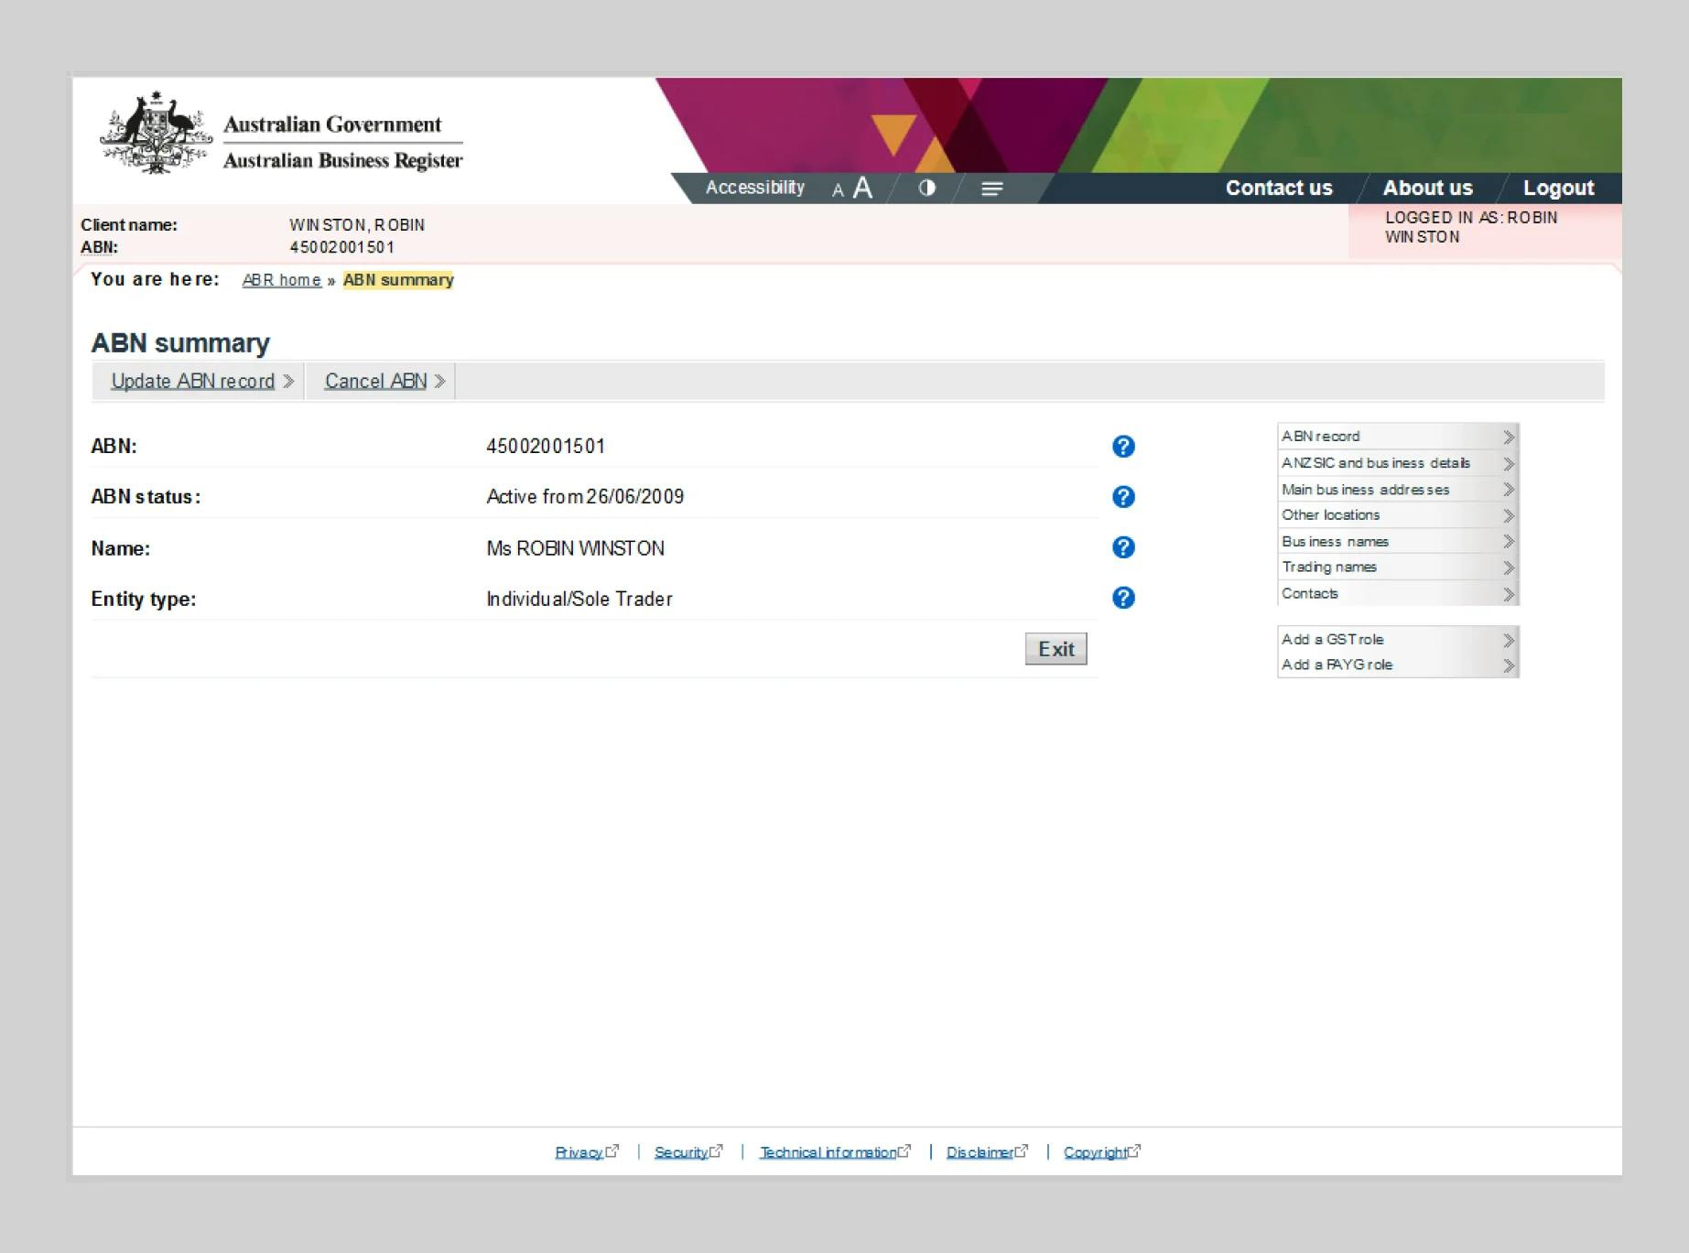Click ABN number 45002001501 in summary
Viewport: 1689px width, 1253px height.
tap(546, 447)
